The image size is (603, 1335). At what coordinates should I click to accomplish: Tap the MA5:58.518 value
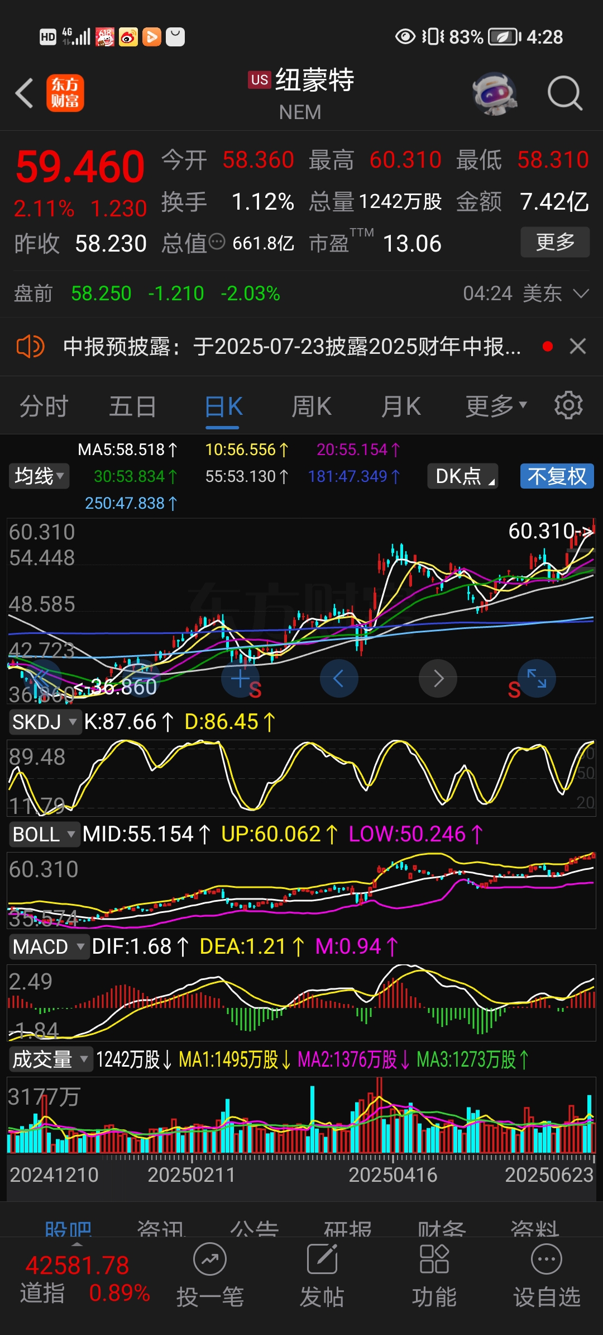pos(127,449)
